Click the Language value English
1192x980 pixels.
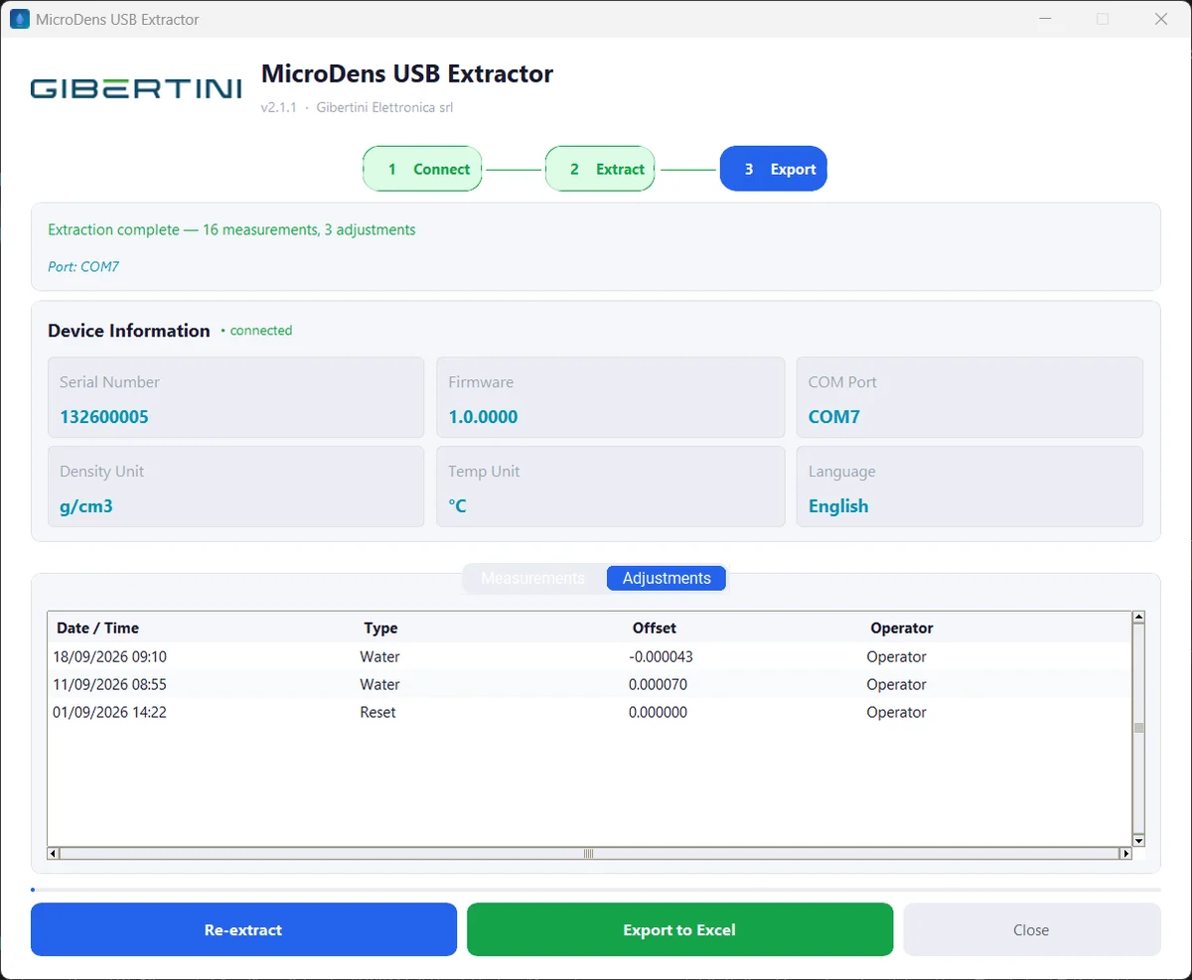tap(838, 506)
